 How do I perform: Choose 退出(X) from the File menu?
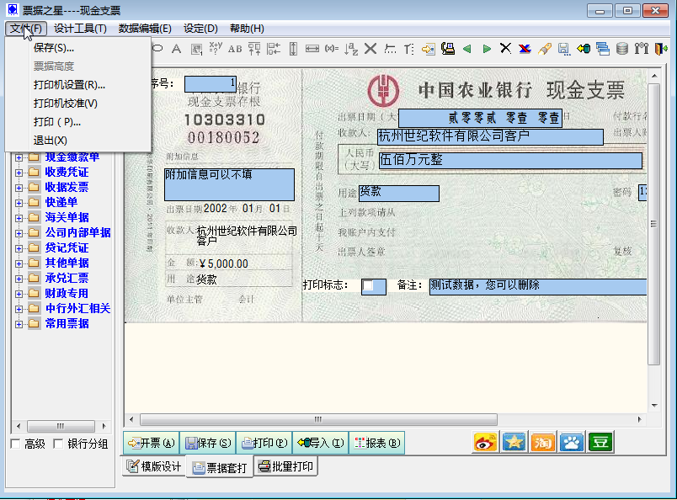78,141
